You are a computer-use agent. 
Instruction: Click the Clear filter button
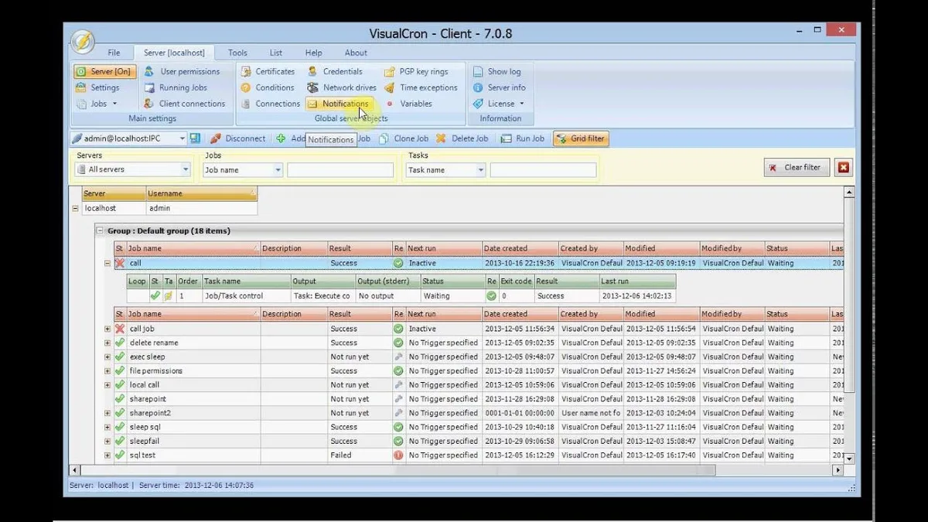point(796,167)
